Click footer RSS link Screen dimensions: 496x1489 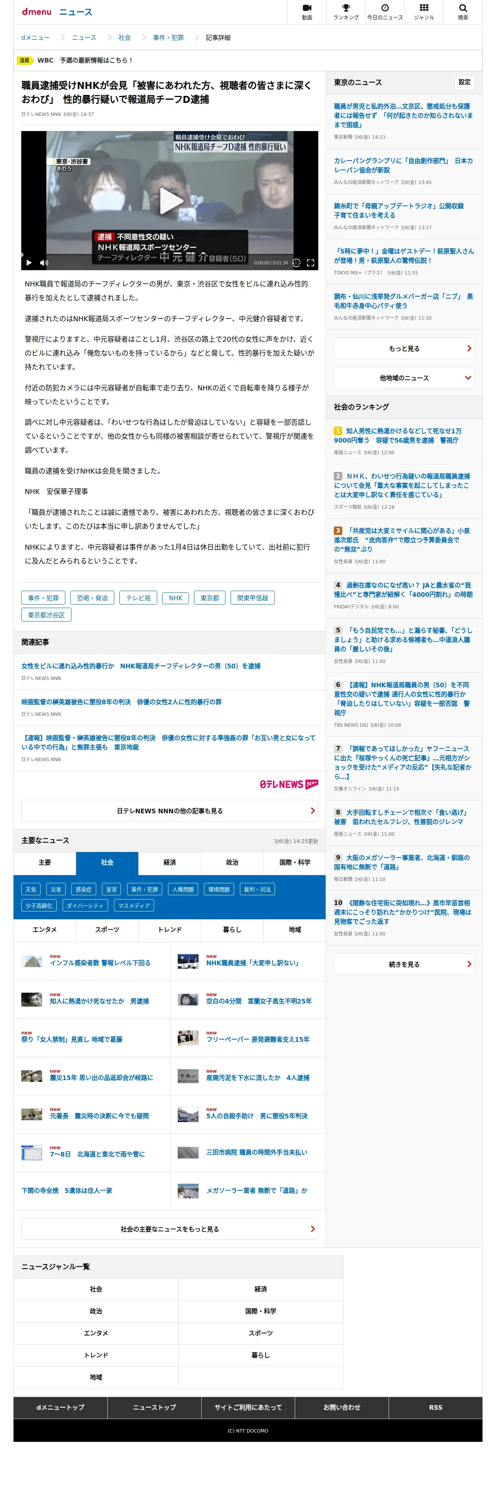click(435, 1407)
